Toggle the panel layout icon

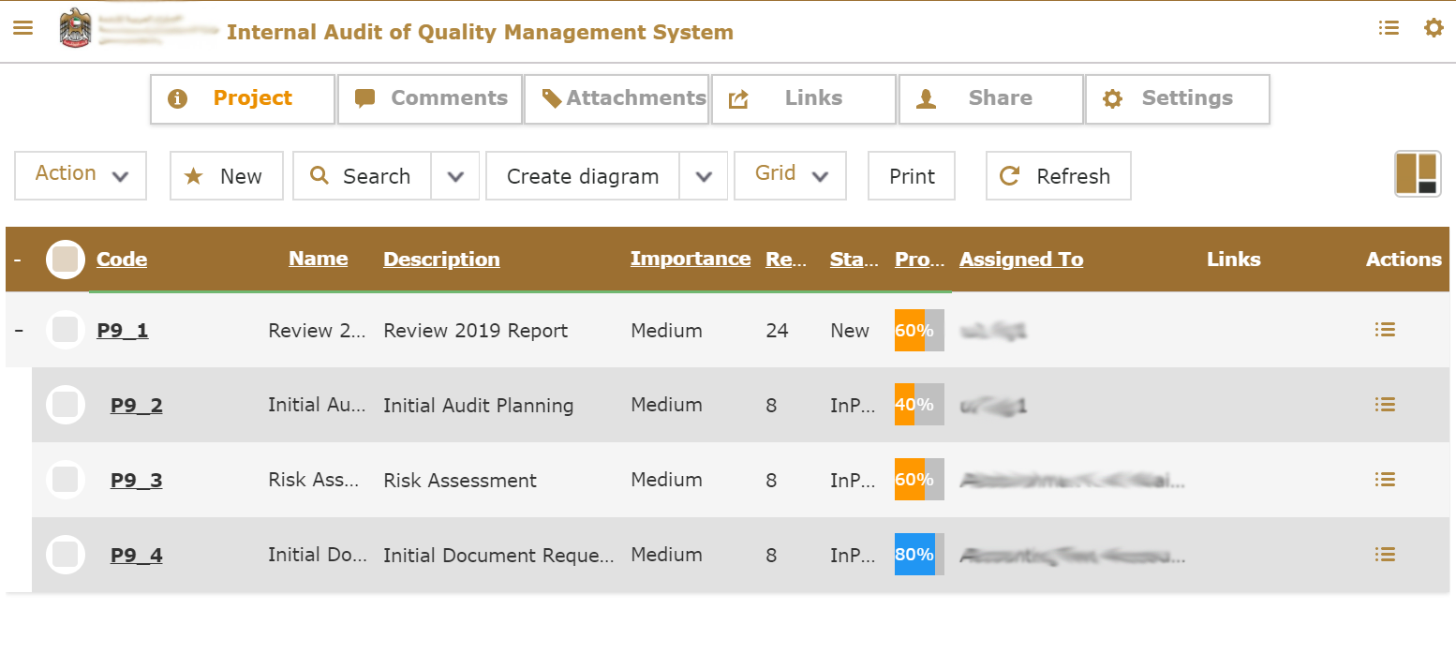point(1417,174)
